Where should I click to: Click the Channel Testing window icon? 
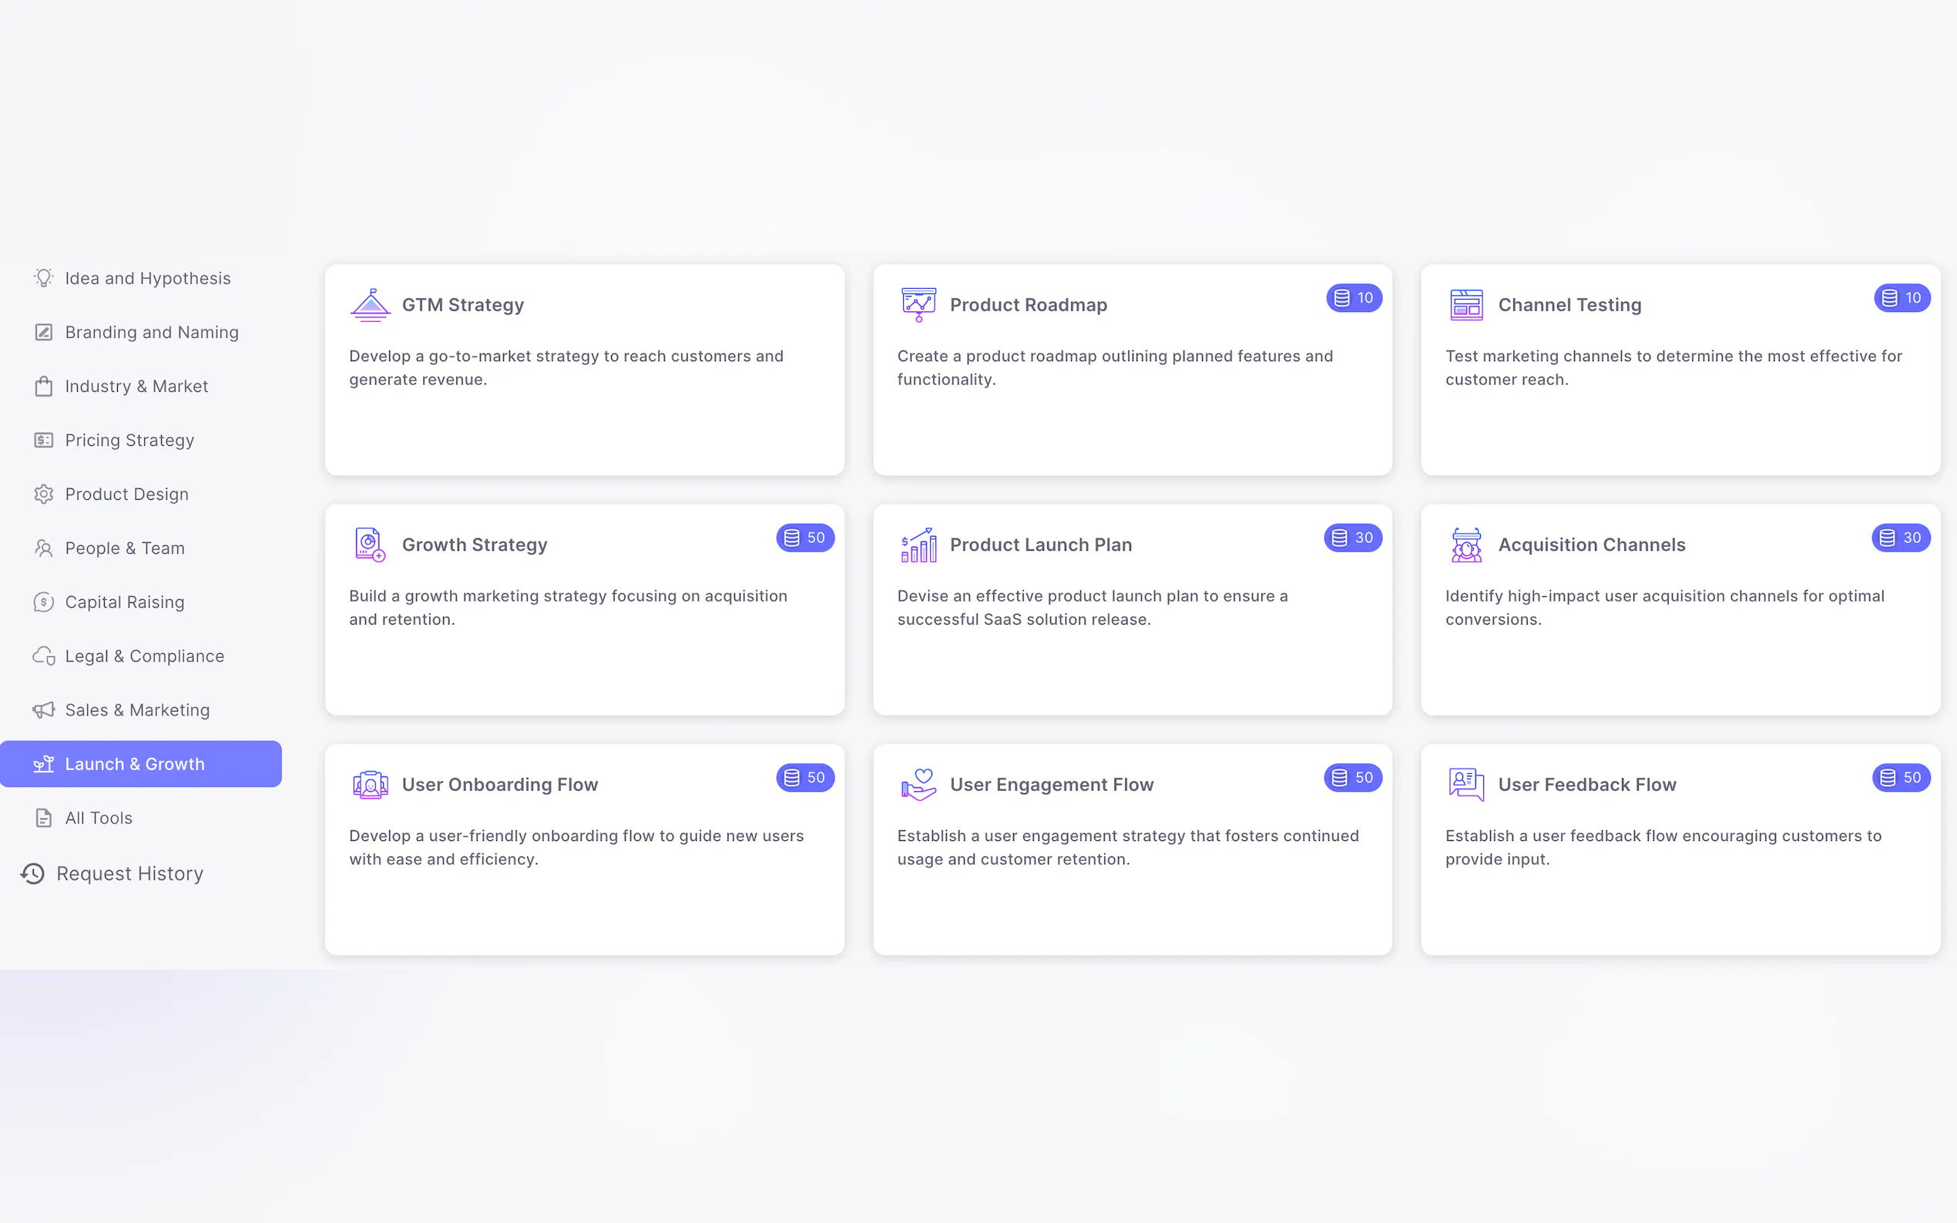pyautogui.click(x=1466, y=305)
